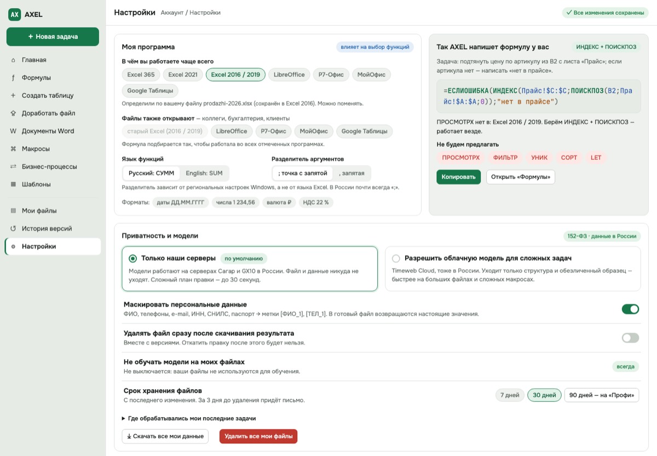Click the icon beside Доработать файл
The image size is (657, 456).
tap(13, 113)
